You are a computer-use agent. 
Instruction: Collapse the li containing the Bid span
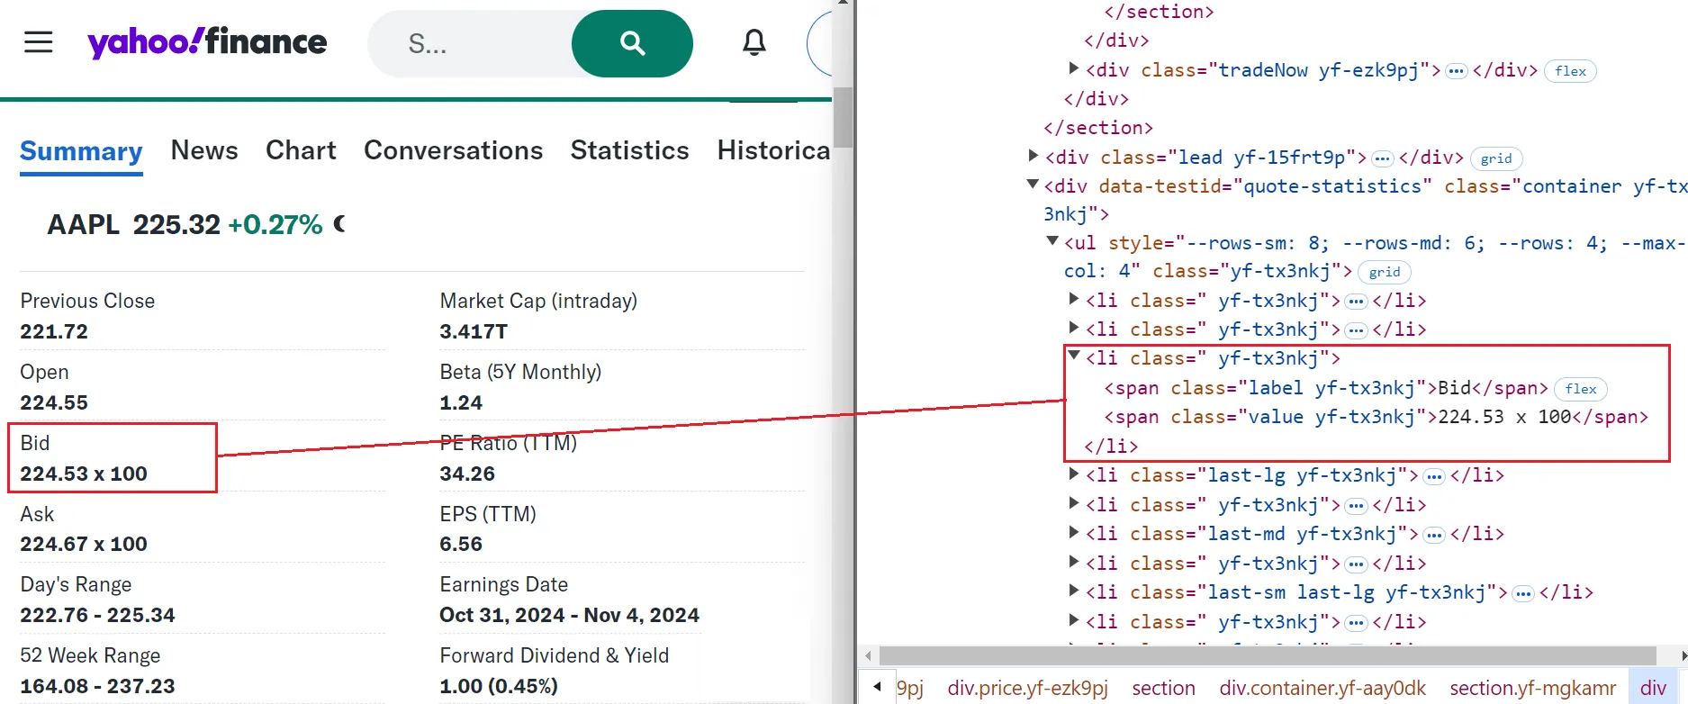point(1073,357)
